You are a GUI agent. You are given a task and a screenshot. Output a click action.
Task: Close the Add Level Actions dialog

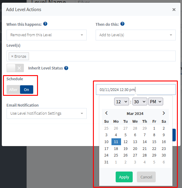174,10
